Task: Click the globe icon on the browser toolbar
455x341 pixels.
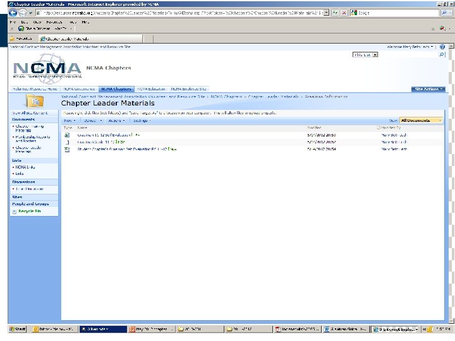Action: click(21, 28)
